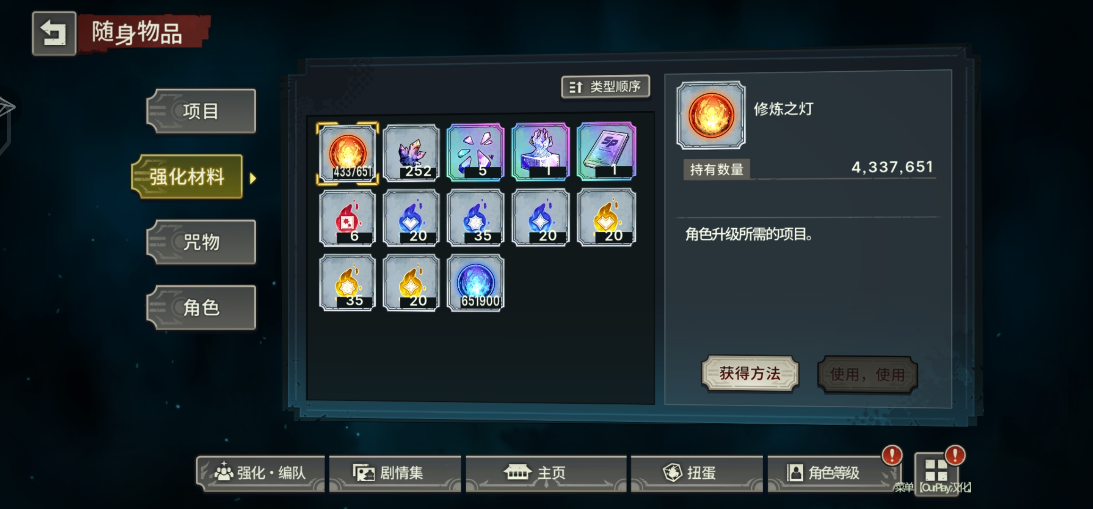Toggle the 类型顺序 sort order button
Screen dimensions: 1093x509
pos(605,87)
